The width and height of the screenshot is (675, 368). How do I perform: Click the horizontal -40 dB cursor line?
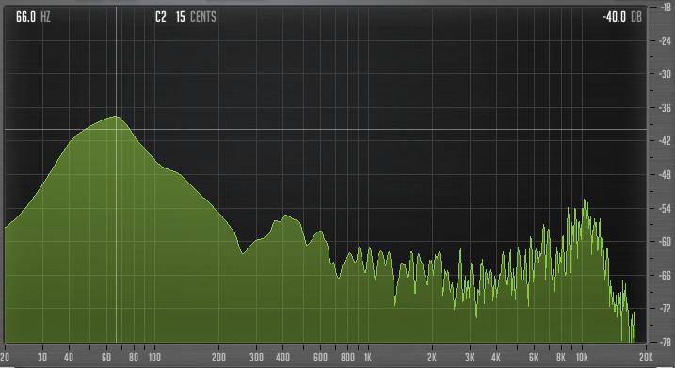326,129
